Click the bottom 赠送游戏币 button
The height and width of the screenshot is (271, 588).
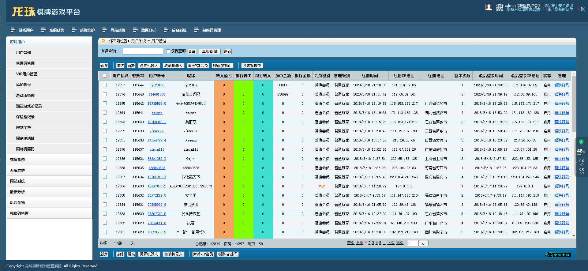pos(228,254)
